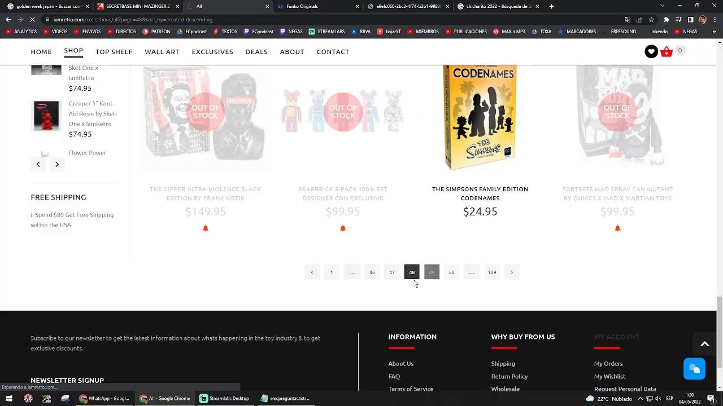Viewport: 723px width, 406px height.
Task: Open WhatsApp Chrome window in taskbar
Action: pyautogui.click(x=104, y=398)
